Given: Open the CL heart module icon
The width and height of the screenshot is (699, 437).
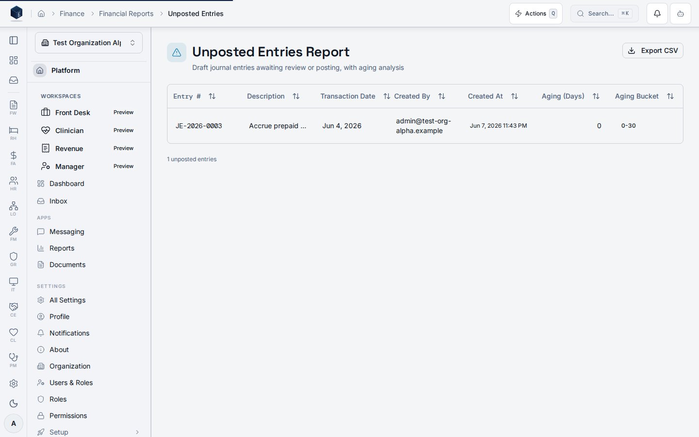Looking at the screenshot, I should pyautogui.click(x=14, y=335).
